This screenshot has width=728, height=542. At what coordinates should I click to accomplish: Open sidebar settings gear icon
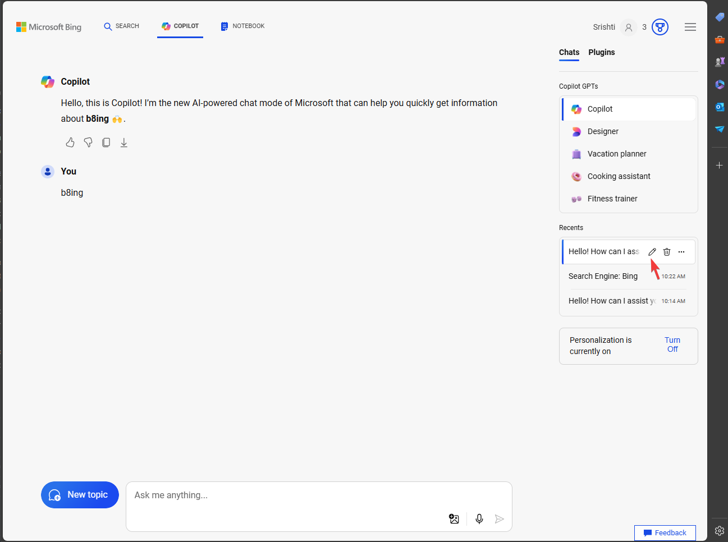point(720,531)
